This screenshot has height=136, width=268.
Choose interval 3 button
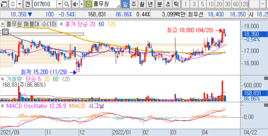pos(194,4)
